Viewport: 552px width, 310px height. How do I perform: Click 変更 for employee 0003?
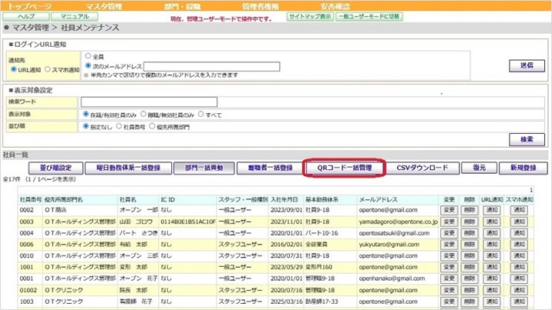tap(449, 222)
